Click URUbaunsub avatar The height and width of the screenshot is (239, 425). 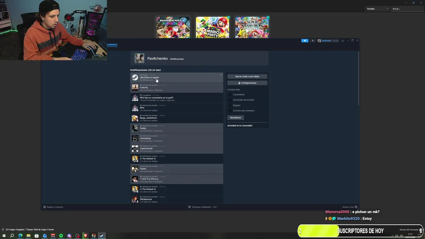point(135,199)
